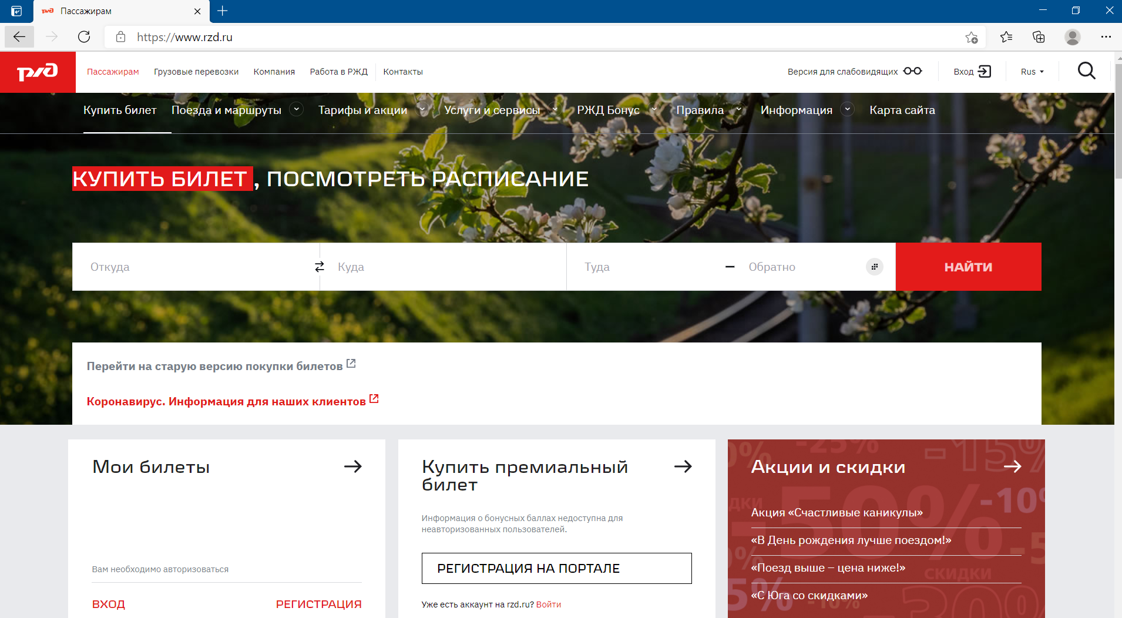Click the Акции и скидки arrow
This screenshot has width=1122, height=618.
point(1012,466)
